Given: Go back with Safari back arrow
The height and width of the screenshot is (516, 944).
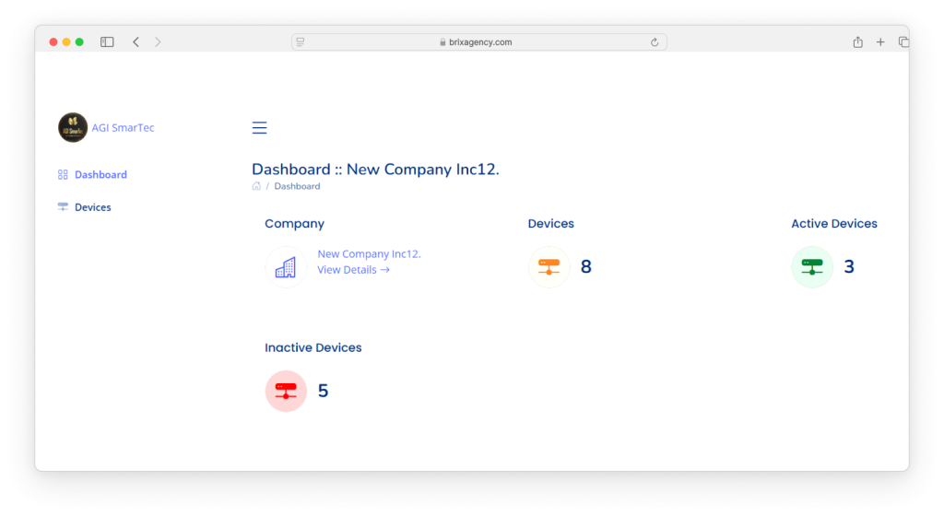Looking at the screenshot, I should coord(136,42).
